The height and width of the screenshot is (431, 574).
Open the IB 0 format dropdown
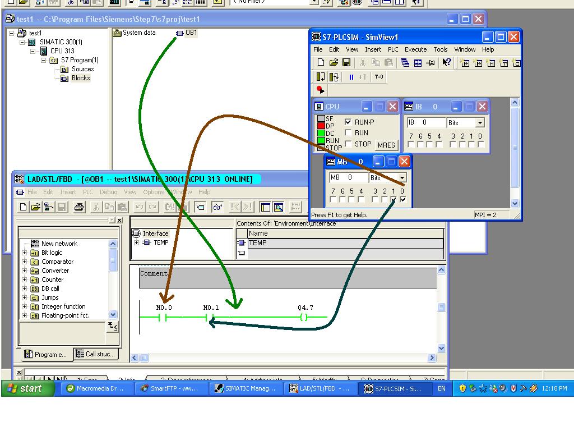tap(480, 122)
